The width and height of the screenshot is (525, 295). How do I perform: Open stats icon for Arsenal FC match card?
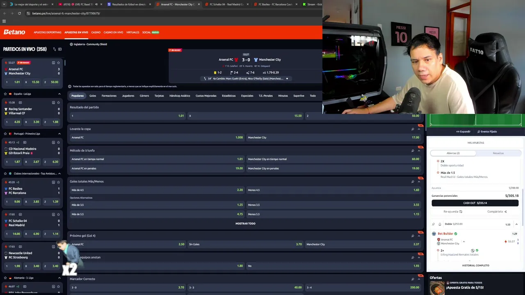click(53, 63)
